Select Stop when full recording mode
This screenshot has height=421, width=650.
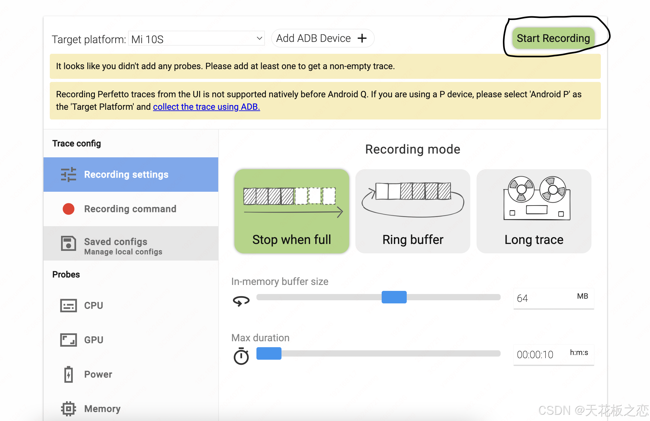click(291, 211)
